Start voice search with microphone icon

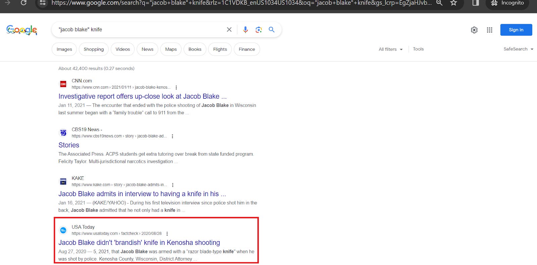tap(245, 30)
